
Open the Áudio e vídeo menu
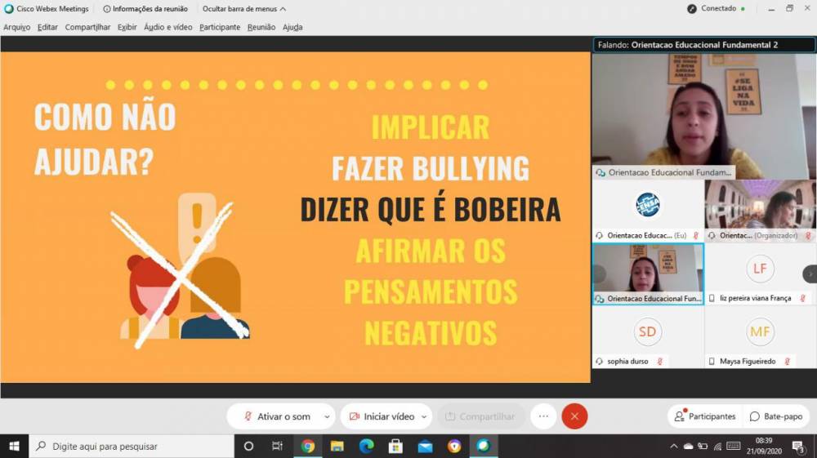[x=168, y=27]
